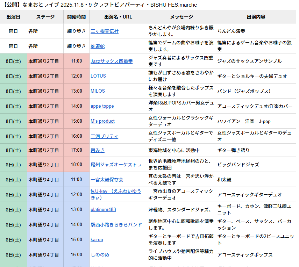Screen dimensions: 299x267
Task: Visit the M's product link
Action: (102, 121)
